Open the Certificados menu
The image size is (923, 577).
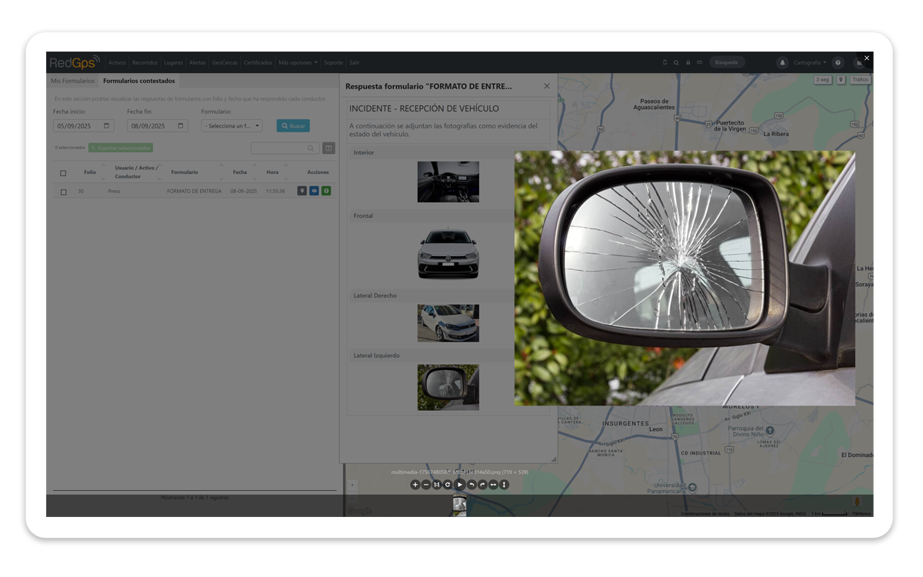258,62
